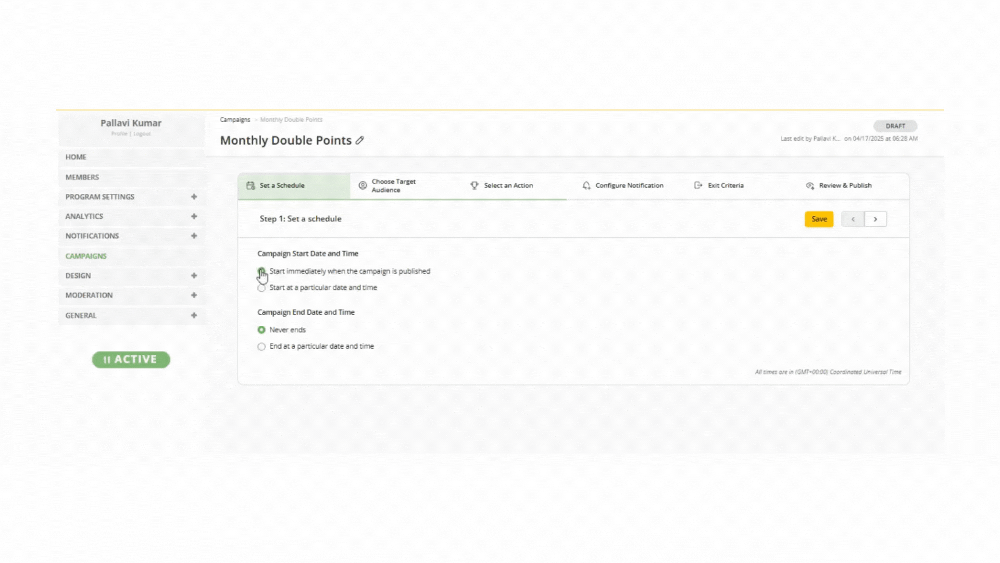Expand the Notifications plus icon
This screenshot has width=1000, height=563.
click(x=194, y=236)
